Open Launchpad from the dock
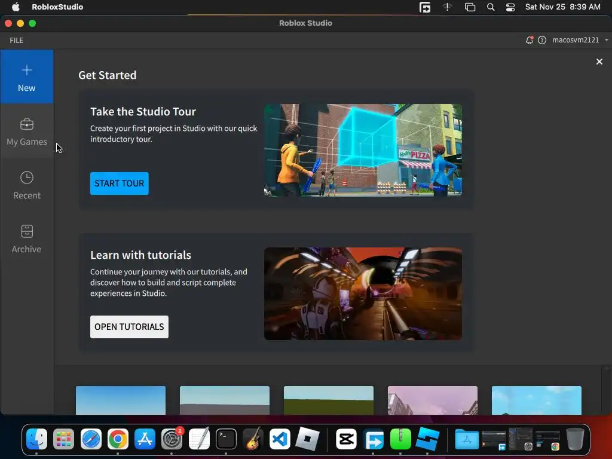Image resolution: width=612 pixels, height=459 pixels. pos(63,439)
